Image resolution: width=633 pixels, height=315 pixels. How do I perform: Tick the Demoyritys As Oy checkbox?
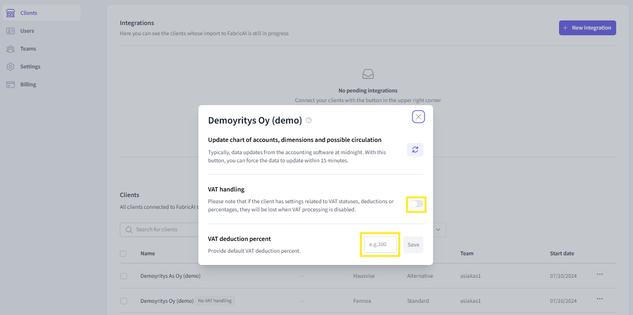pyautogui.click(x=123, y=276)
